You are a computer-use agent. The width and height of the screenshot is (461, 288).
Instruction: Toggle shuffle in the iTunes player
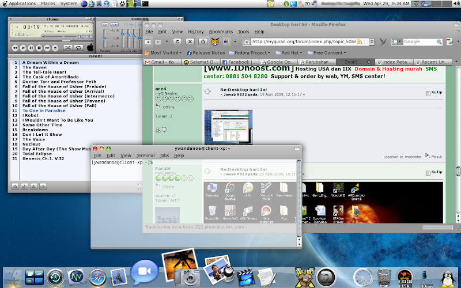pyautogui.click(x=68, y=48)
